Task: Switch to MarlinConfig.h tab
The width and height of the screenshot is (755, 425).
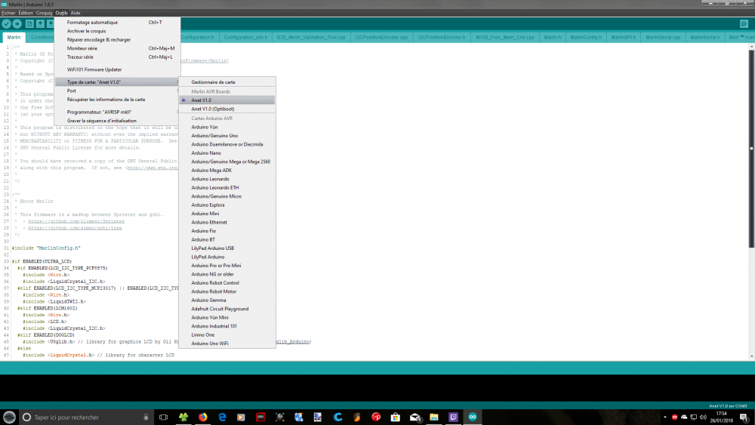Action: (x=586, y=37)
